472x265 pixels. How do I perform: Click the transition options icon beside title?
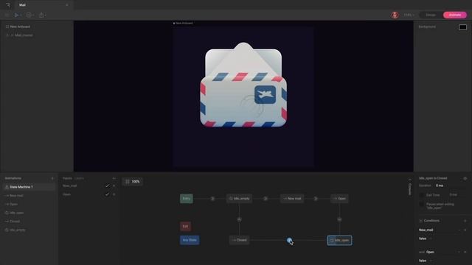465,178
